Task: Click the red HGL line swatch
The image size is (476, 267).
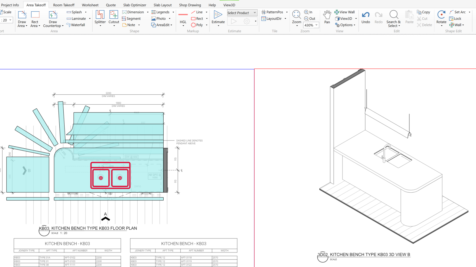Action: (x=183, y=15)
